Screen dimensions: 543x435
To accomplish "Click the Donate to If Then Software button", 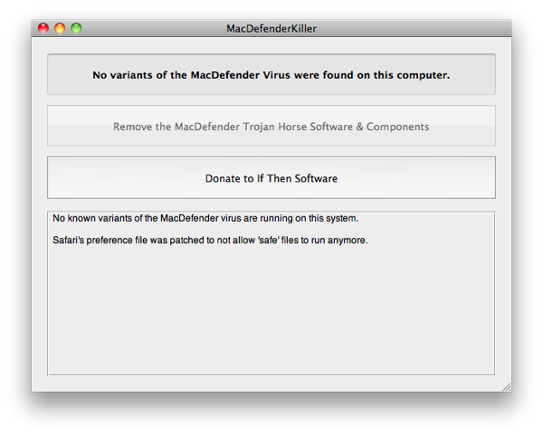I will (271, 178).
